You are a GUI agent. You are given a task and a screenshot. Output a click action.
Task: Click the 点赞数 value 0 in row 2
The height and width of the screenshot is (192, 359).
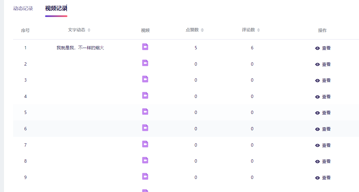(x=196, y=64)
